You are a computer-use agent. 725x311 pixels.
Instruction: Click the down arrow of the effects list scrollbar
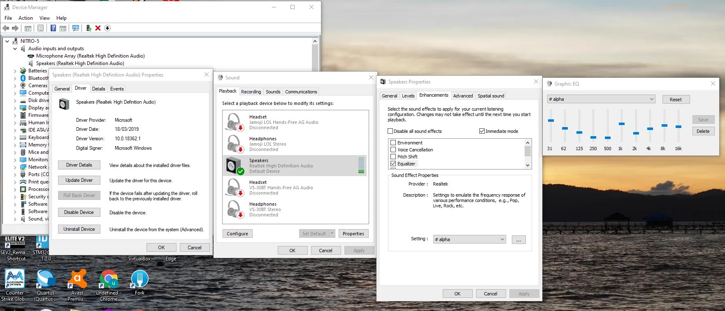pos(527,165)
